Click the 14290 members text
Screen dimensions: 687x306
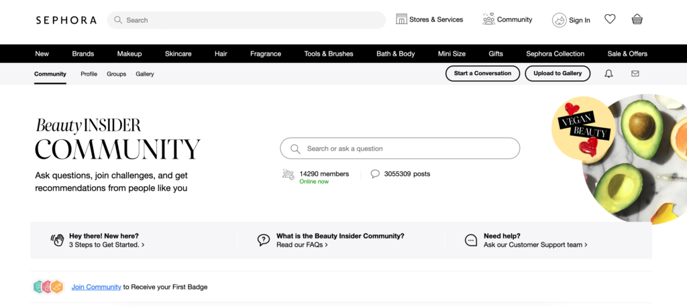pos(324,174)
